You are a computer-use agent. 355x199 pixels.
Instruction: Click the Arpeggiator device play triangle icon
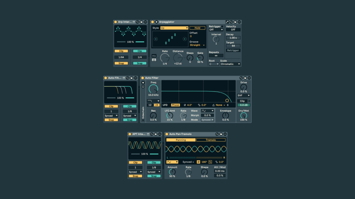click(x=156, y=22)
